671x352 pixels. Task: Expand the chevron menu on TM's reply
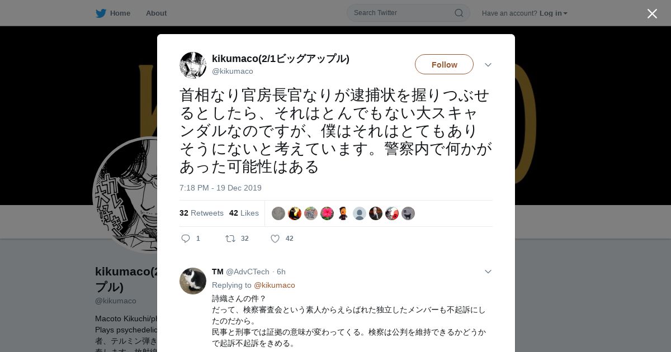[x=488, y=272]
